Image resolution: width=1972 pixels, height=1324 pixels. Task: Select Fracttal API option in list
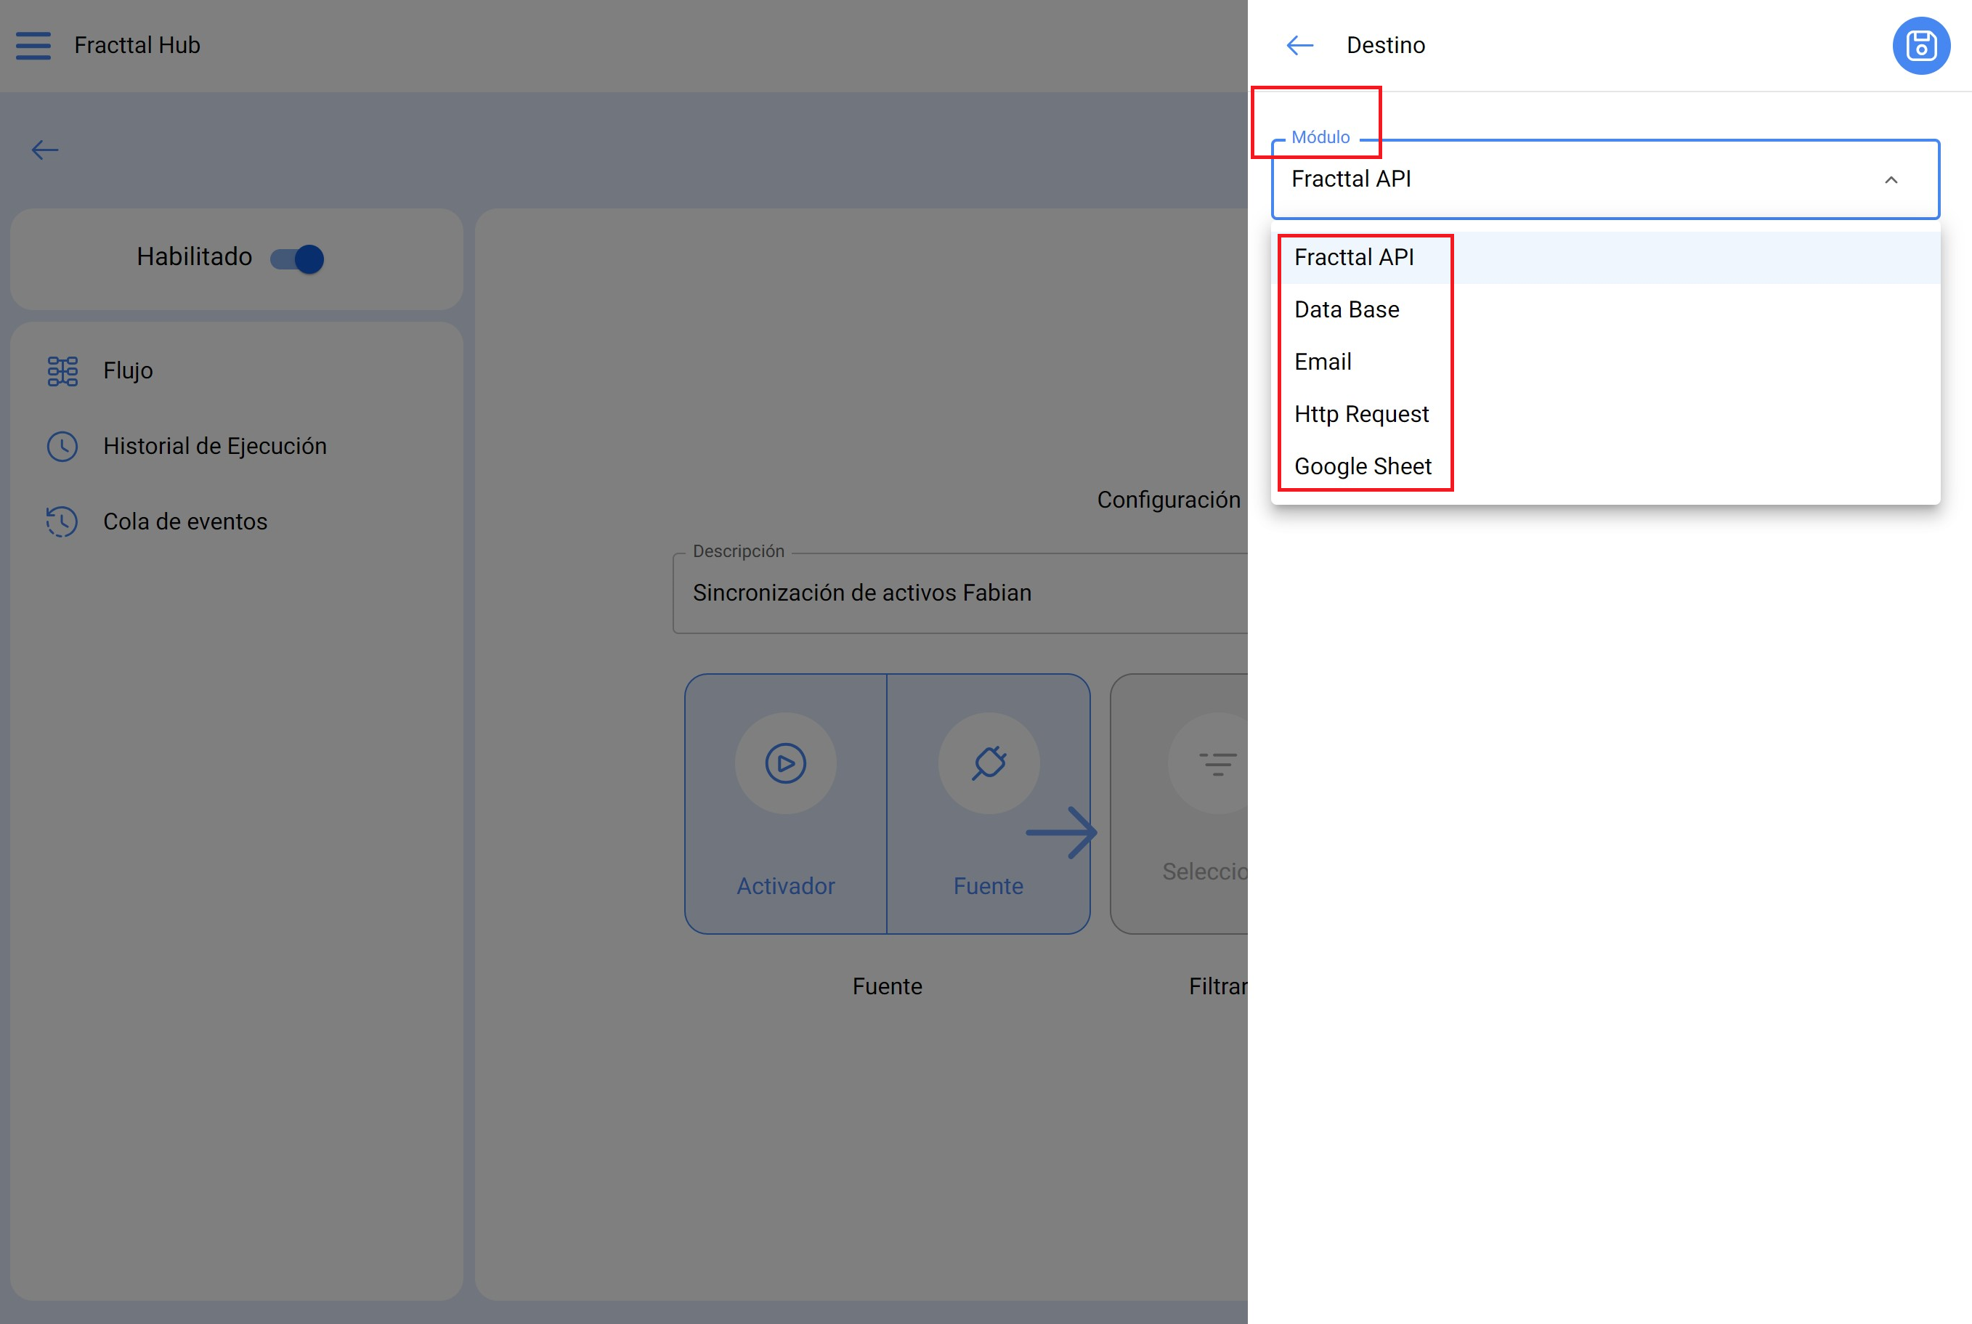coord(1604,258)
